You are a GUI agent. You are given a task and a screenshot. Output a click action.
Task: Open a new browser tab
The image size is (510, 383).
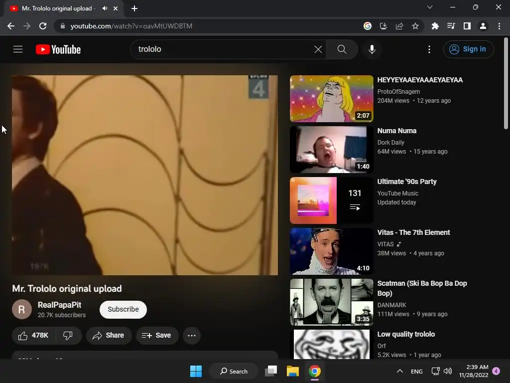[134, 8]
